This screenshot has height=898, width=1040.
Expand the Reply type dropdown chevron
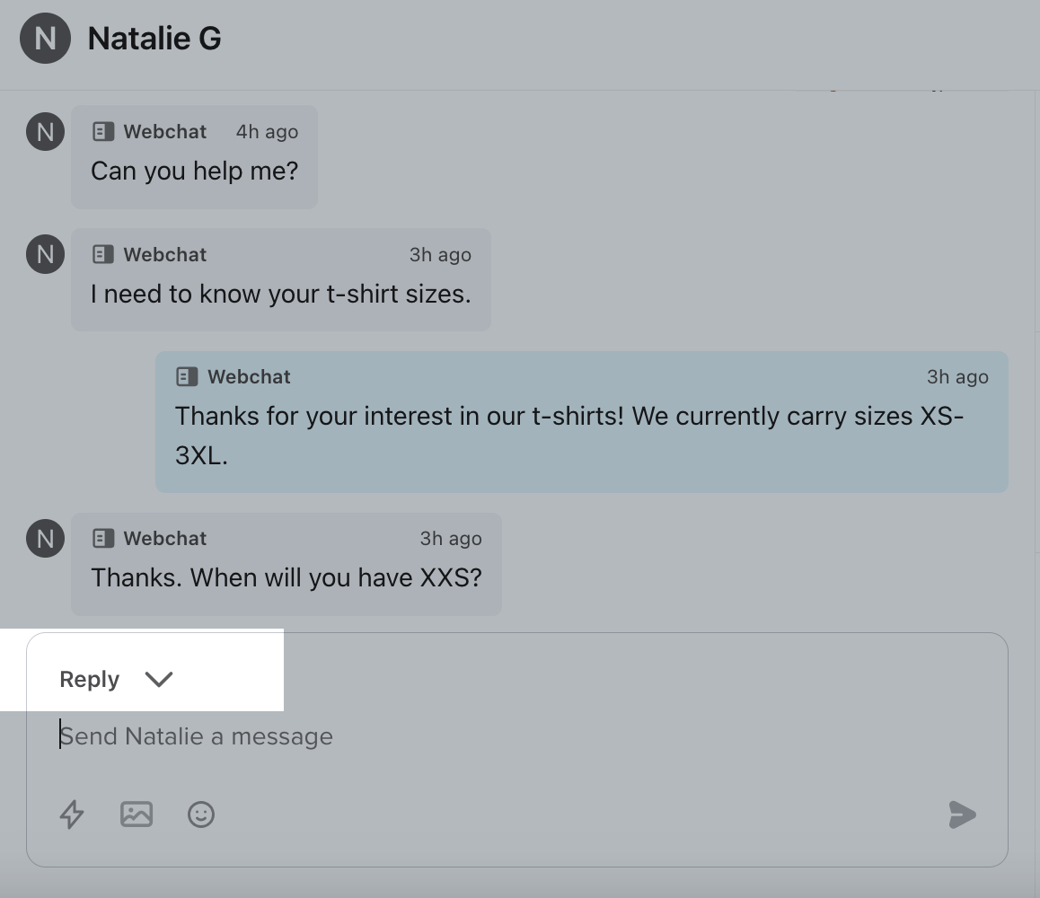159,679
